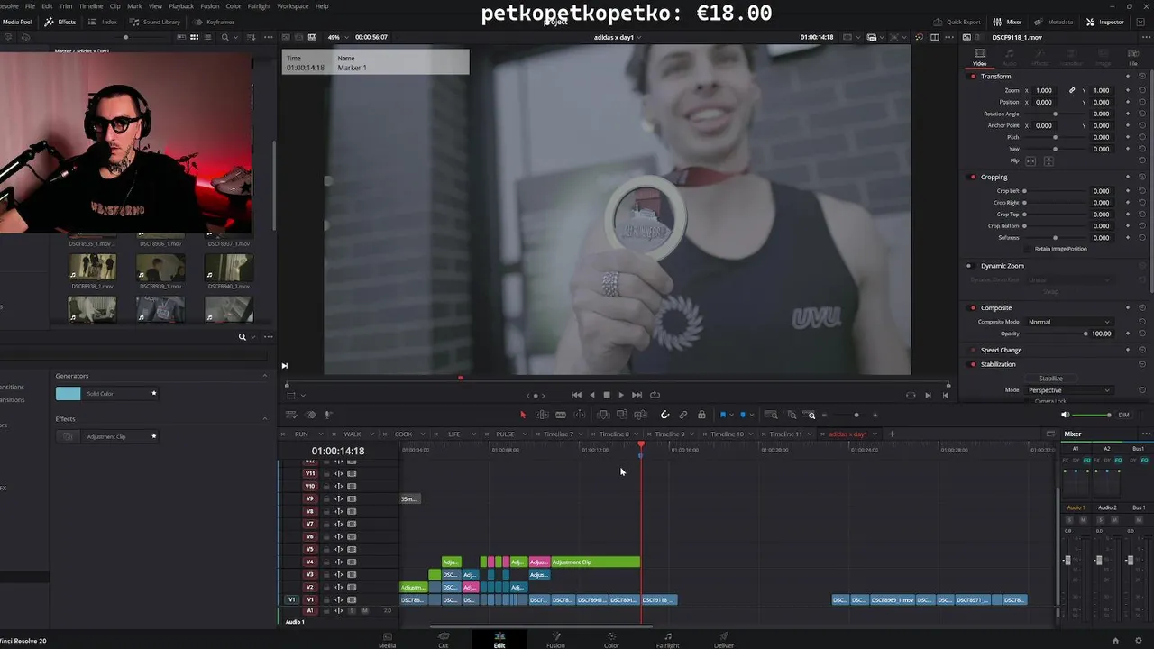Image resolution: width=1154 pixels, height=649 pixels.
Task: Open the timeline view options icon
Action: 291,415
